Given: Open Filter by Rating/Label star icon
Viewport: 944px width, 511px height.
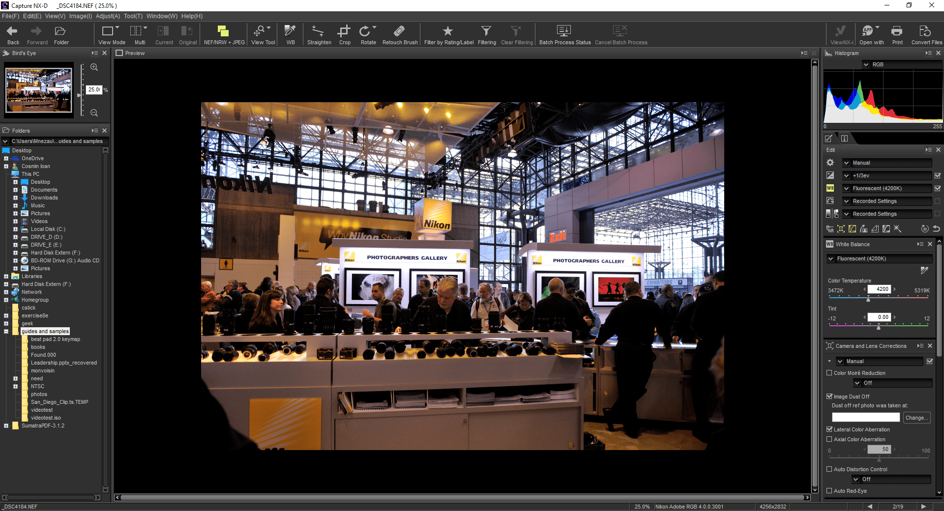Looking at the screenshot, I should click(x=448, y=31).
